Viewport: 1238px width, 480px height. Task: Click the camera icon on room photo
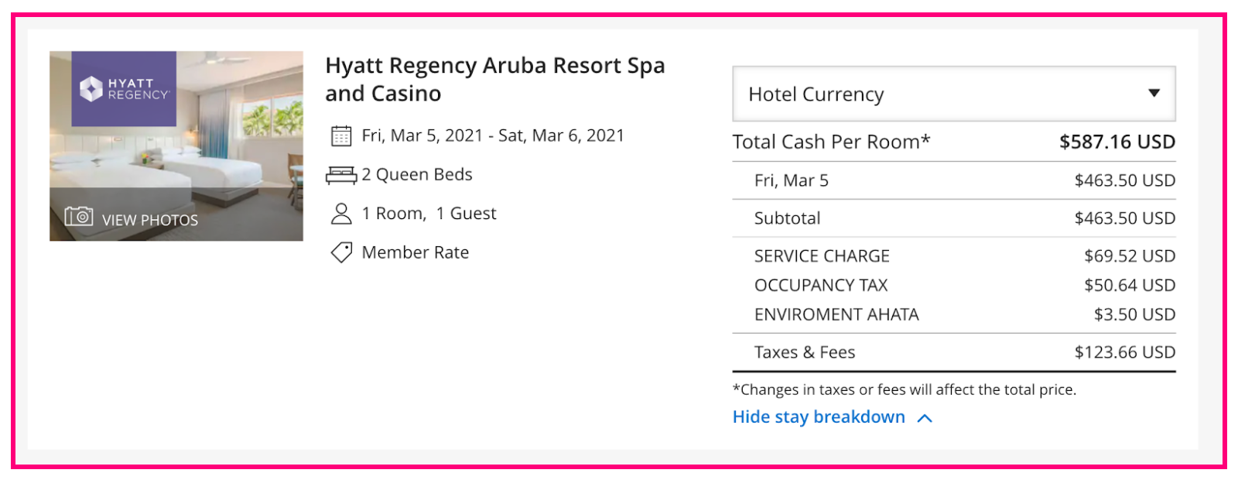[x=78, y=216]
